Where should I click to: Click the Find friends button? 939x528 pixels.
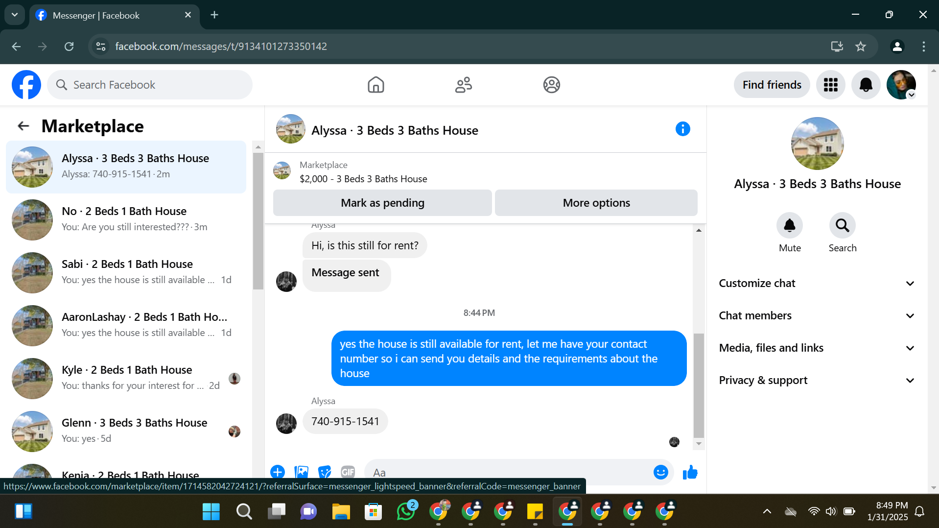point(772,85)
